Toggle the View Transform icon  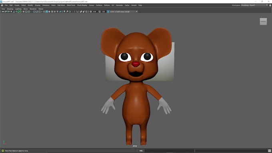[108, 12]
